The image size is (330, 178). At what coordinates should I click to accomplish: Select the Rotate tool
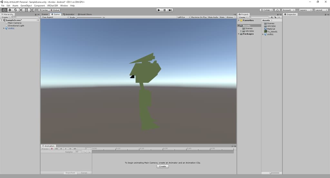(x=15, y=10)
